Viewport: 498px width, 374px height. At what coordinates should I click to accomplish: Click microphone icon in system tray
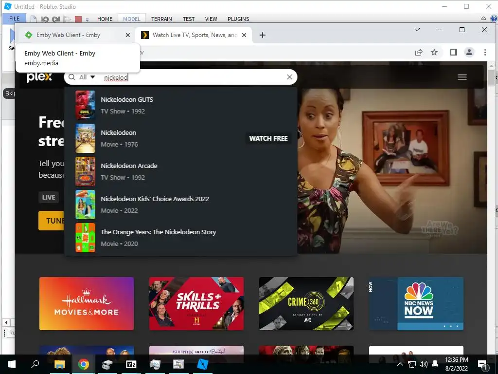(x=435, y=364)
